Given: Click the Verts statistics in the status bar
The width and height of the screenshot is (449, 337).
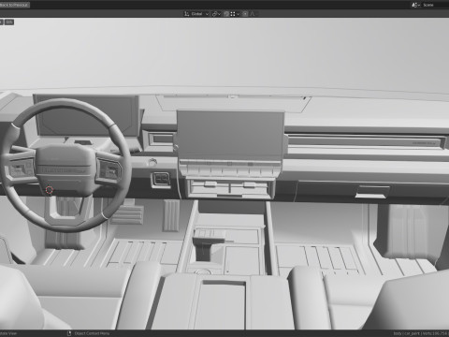Looking at the screenshot, I should (x=435, y=333).
